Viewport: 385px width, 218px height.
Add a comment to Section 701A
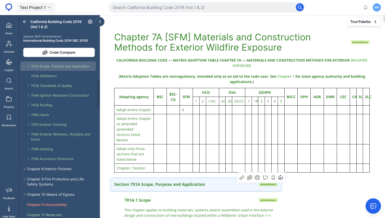265,178
